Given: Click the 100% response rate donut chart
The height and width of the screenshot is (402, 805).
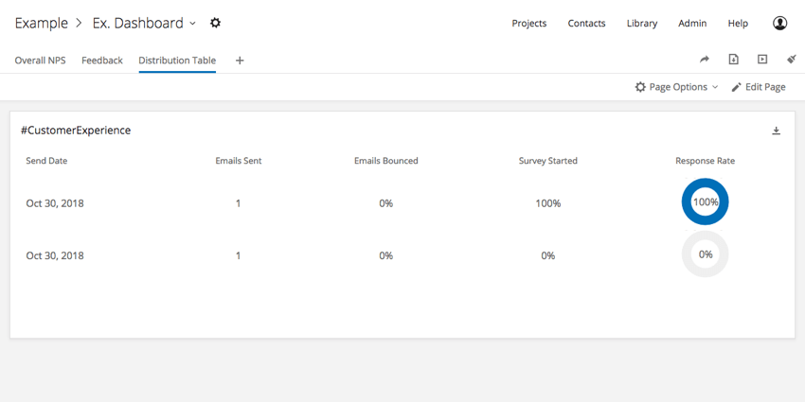Looking at the screenshot, I should click(x=705, y=202).
